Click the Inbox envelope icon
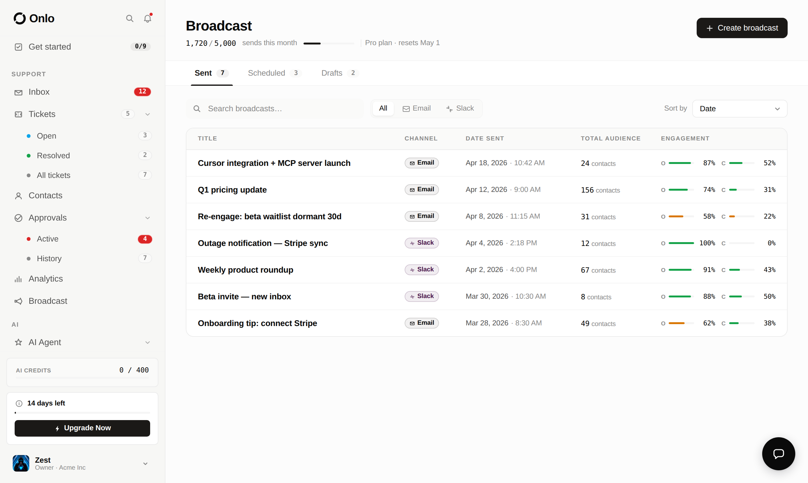Image resolution: width=808 pixels, height=483 pixels. coord(18,92)
